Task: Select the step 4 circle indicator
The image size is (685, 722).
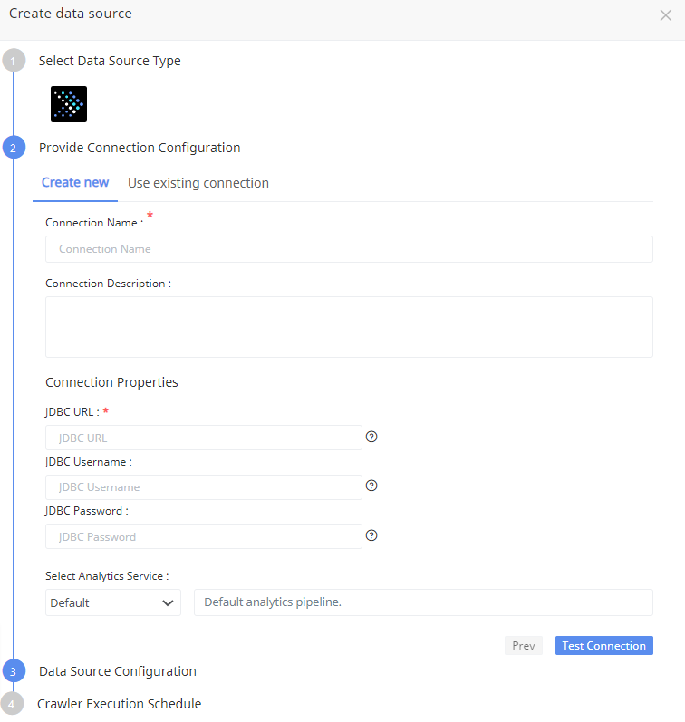Action: [x=14, y=704]
